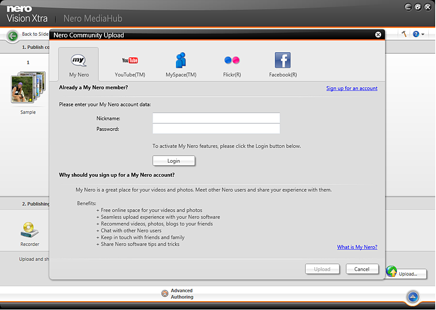This screenshot has height=310, width=436.
Task: Close the Nero Community Upload dialog
Action: pos(378,35)
